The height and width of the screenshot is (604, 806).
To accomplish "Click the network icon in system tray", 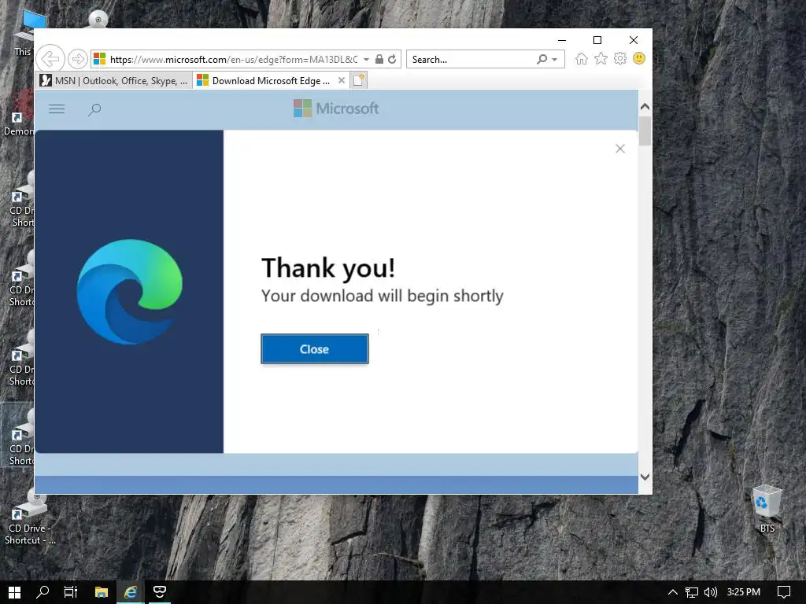I will [x=692, y=592].
